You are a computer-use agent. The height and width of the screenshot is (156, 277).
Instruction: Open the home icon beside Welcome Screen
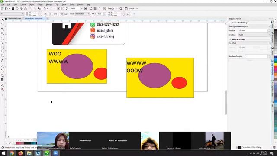(x=6, y=18)
